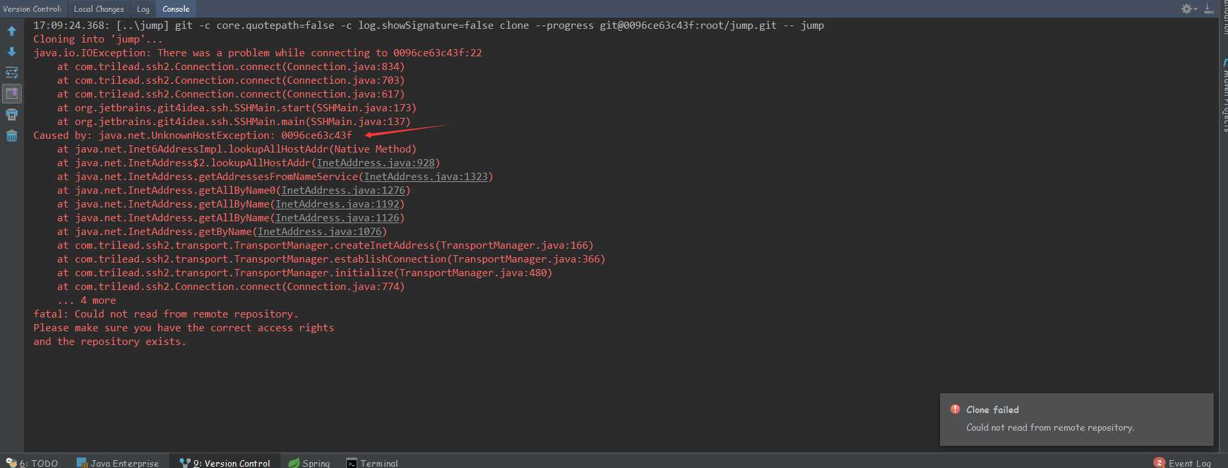Click the 'Caused by: java.net.UnknownHostException' line
The image size is (1228, 468).
click(x=193, y=135)
